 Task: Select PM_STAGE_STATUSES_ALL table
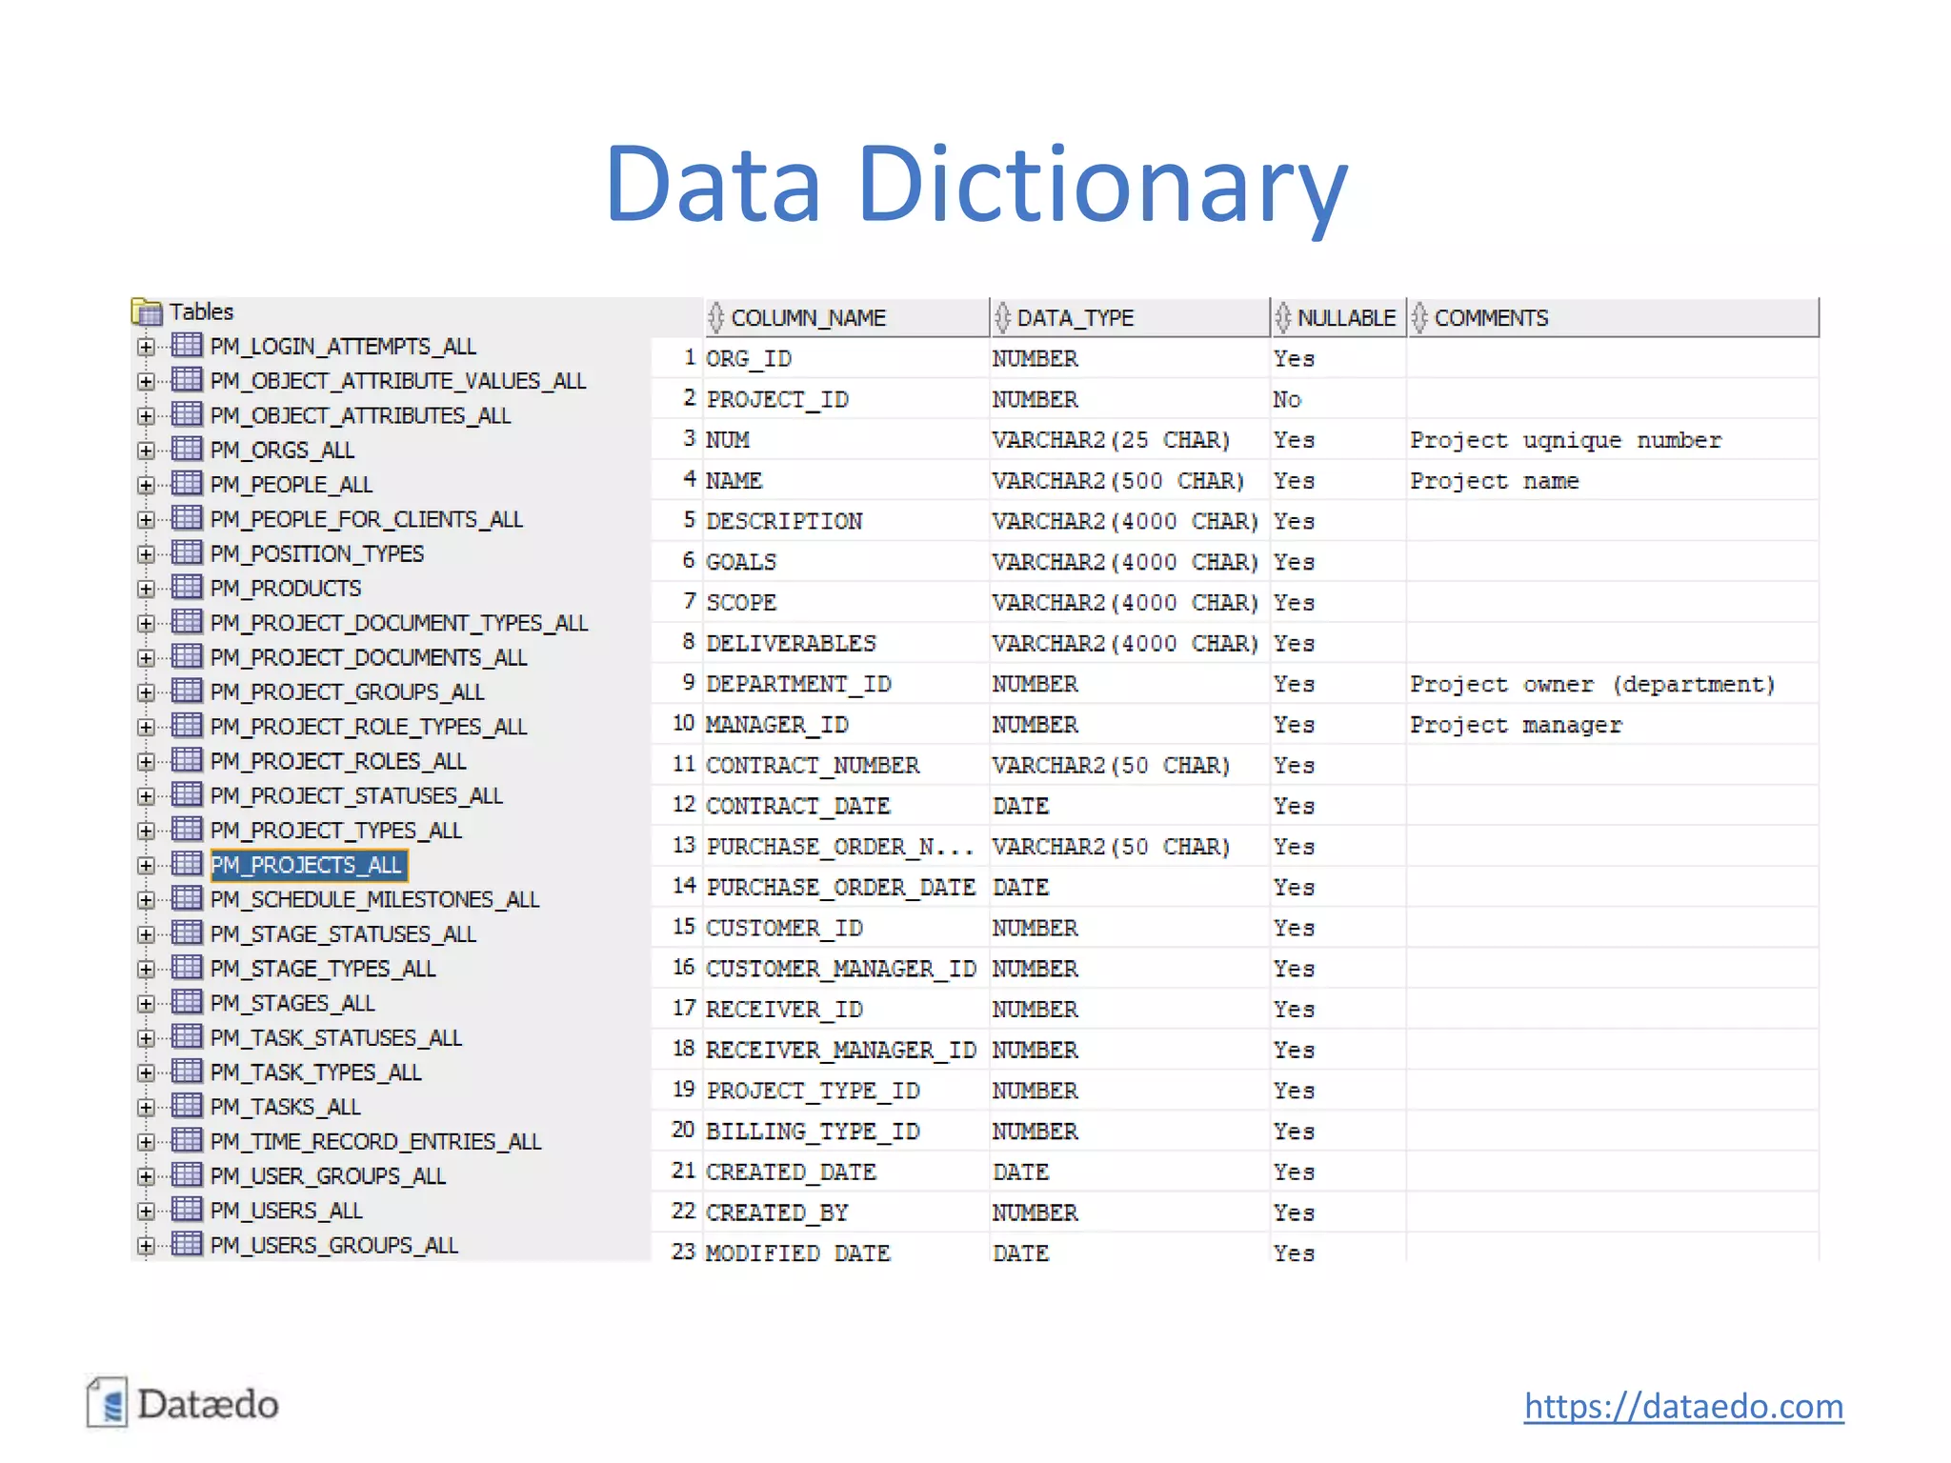[x=343, y=934]
